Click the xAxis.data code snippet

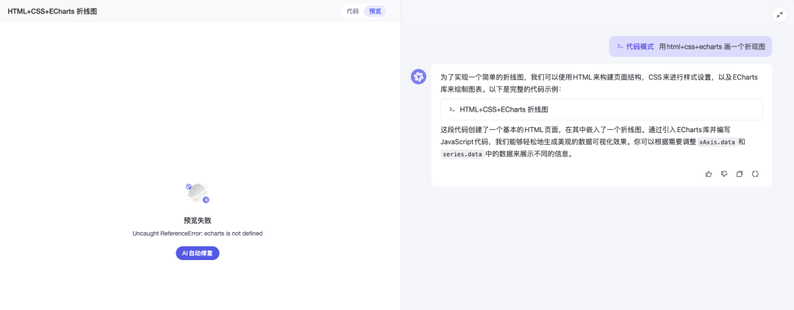click(x=717, y=142)
